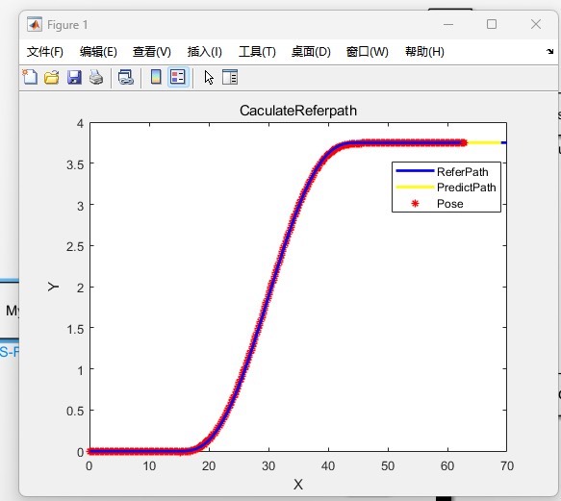Click the CaculateReferpath plot title
This screenshot has width=561, height=501.
[298, 111]
